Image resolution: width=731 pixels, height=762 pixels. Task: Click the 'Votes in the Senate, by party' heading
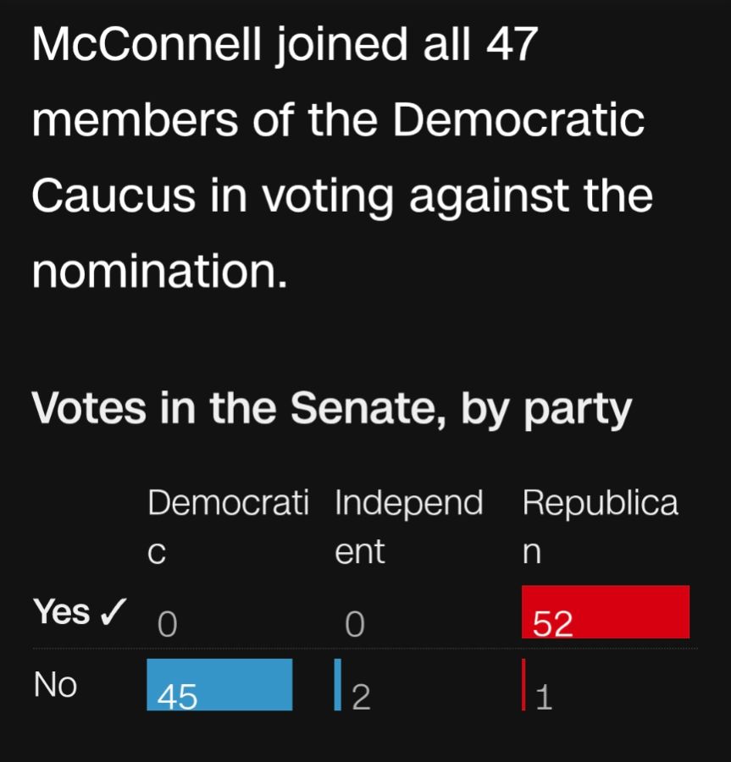point(331,410)
